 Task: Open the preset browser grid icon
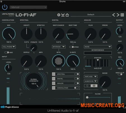(x=122, y=15)
